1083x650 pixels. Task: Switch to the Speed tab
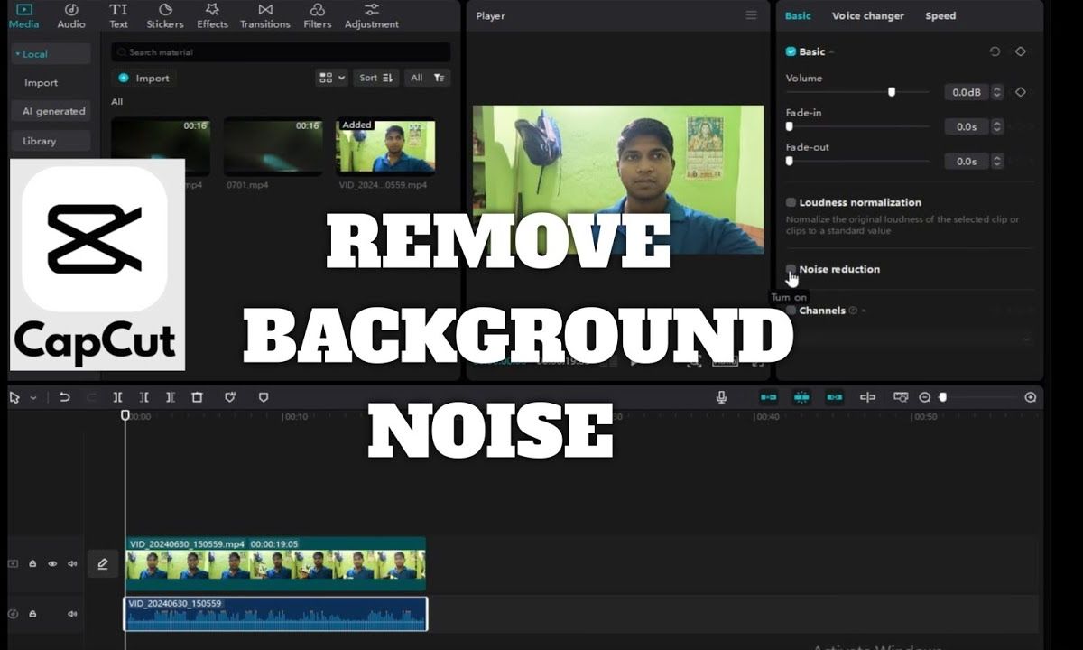[940, 15]
